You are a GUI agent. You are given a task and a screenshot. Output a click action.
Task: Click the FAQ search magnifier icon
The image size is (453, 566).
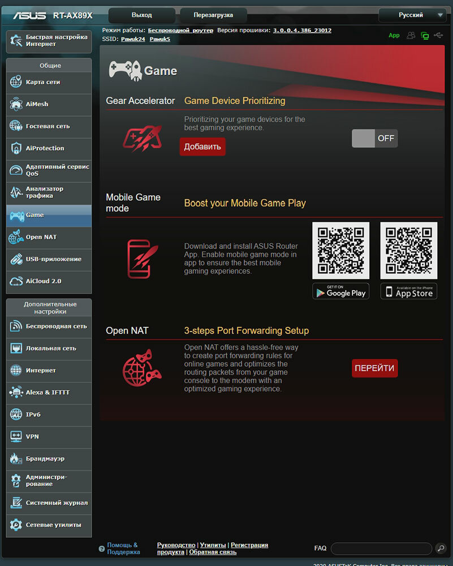pyautogui.click(x=441, y=548)
